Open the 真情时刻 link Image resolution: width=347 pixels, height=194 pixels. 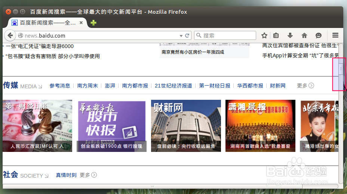(x=66, y=175)
